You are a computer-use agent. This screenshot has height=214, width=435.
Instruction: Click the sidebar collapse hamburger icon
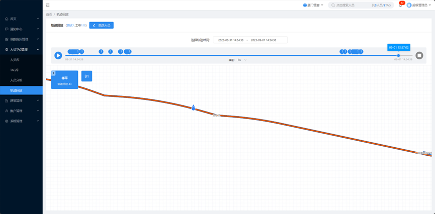pos(48,5)
